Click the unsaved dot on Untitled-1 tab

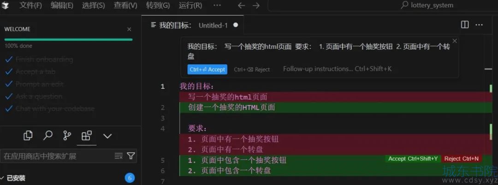click(235, 25)
